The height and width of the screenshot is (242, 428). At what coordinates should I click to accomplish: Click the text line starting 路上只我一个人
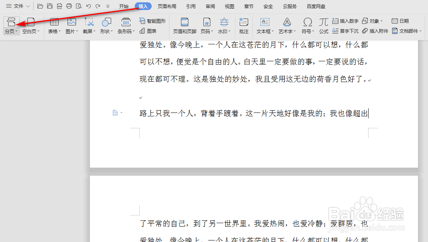coord(254,113)
